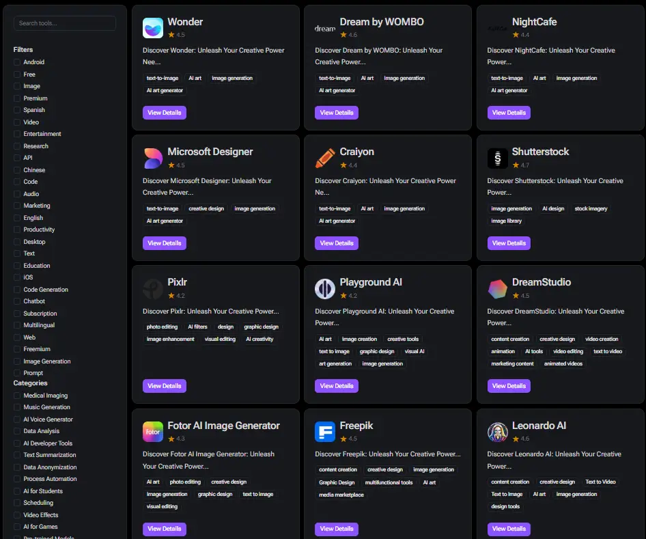
Task: Select the 'stock imagery' tag on Shutterstock
Action: click(x=591, y=208)
